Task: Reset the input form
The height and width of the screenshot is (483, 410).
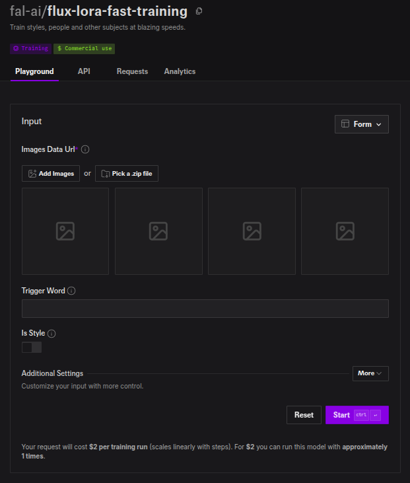Action: [304, 415]
